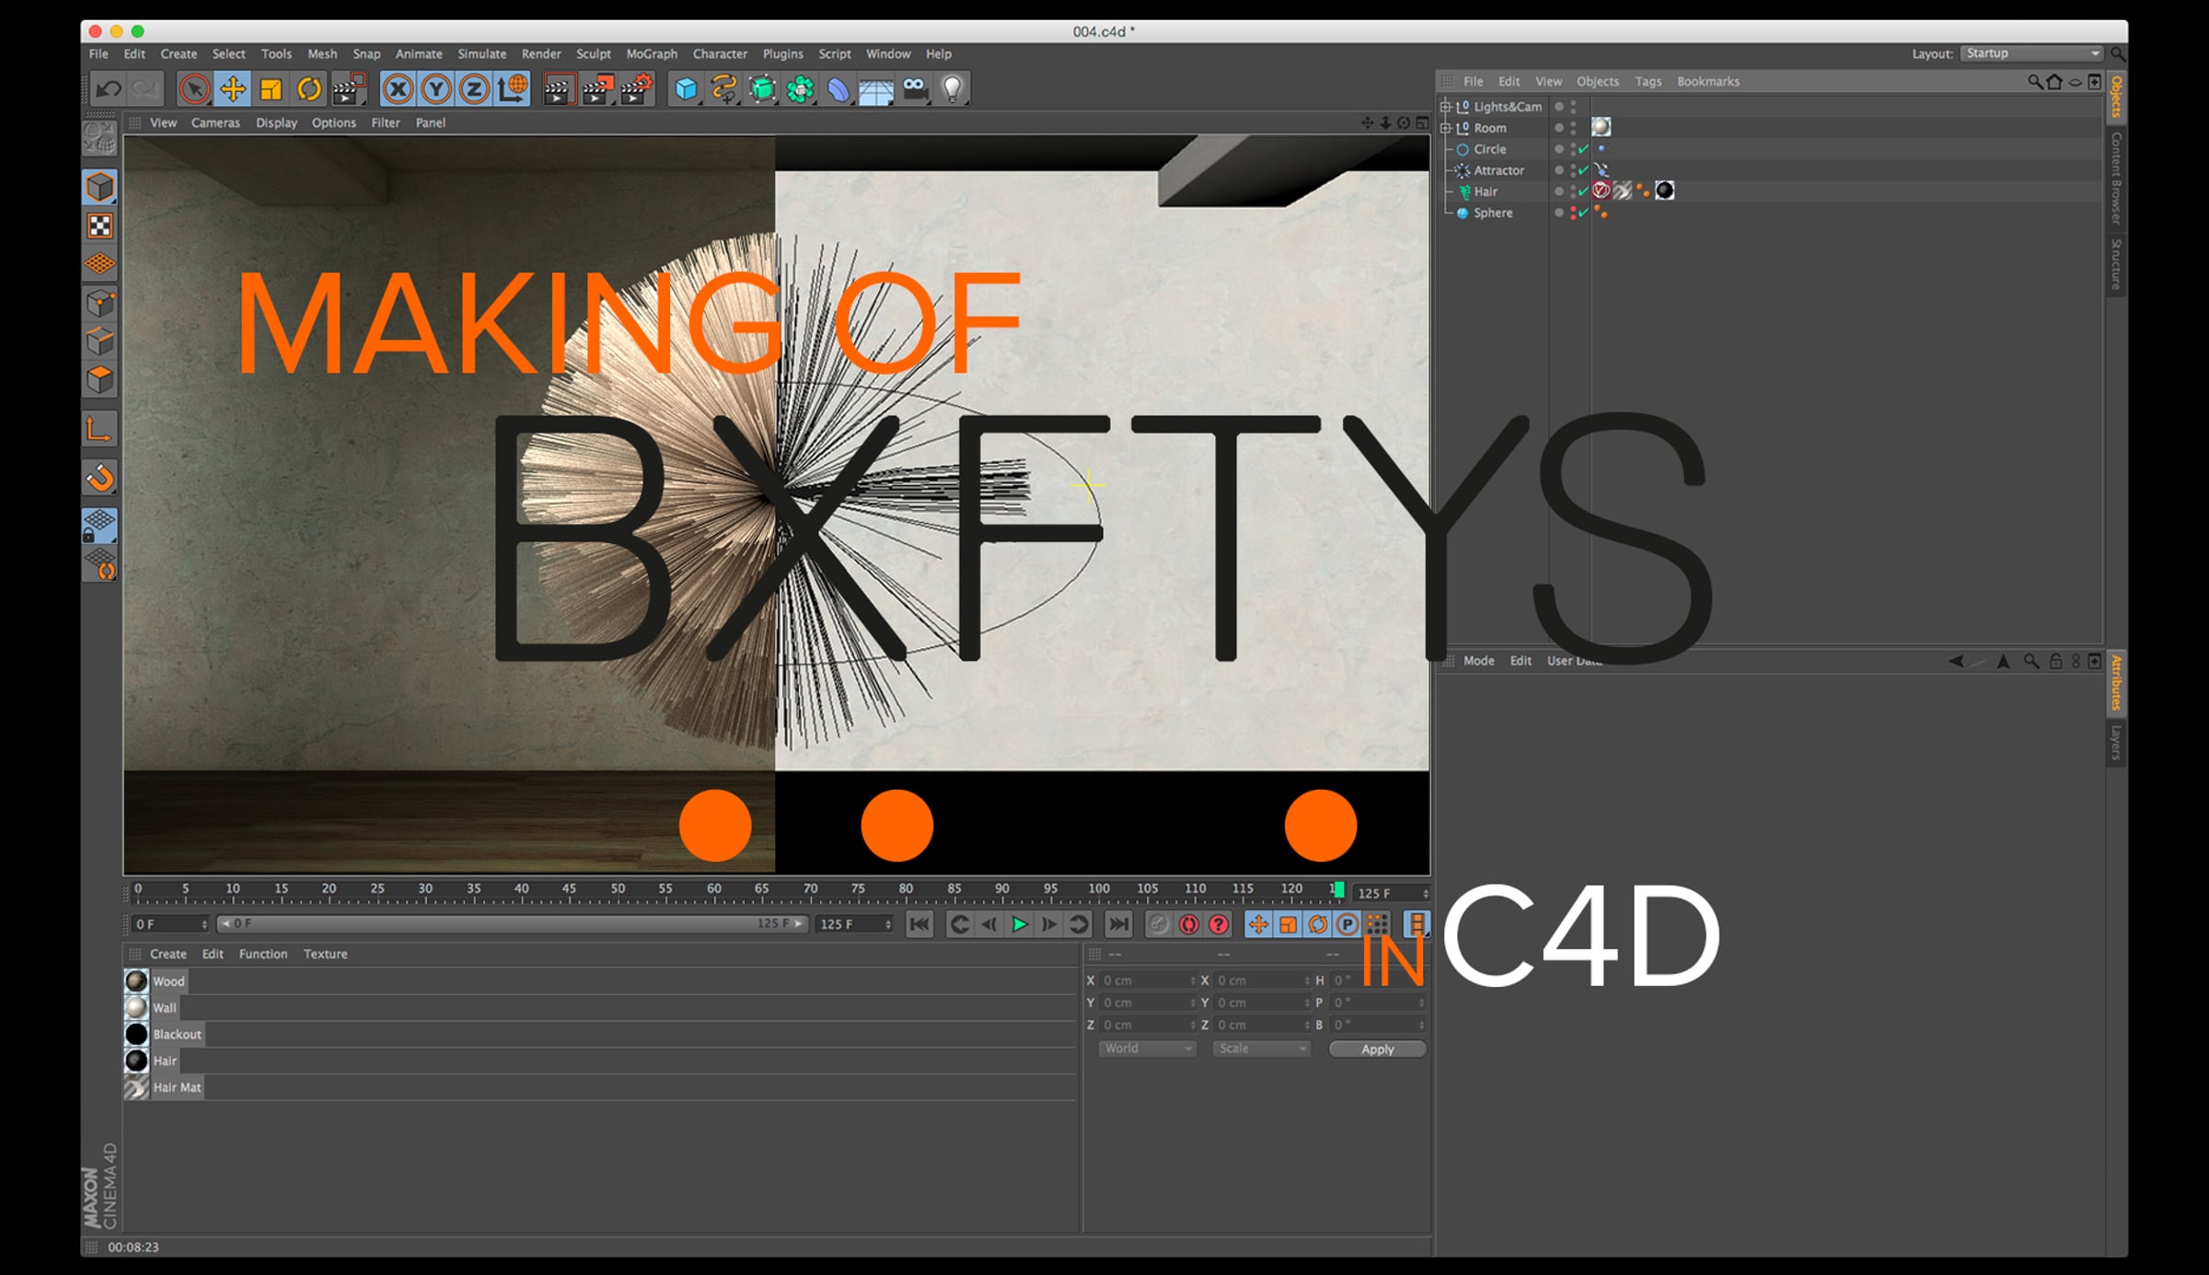Open the Texture menu in material manager
Screen dimensions: 2209x1275
pos(326,955)
